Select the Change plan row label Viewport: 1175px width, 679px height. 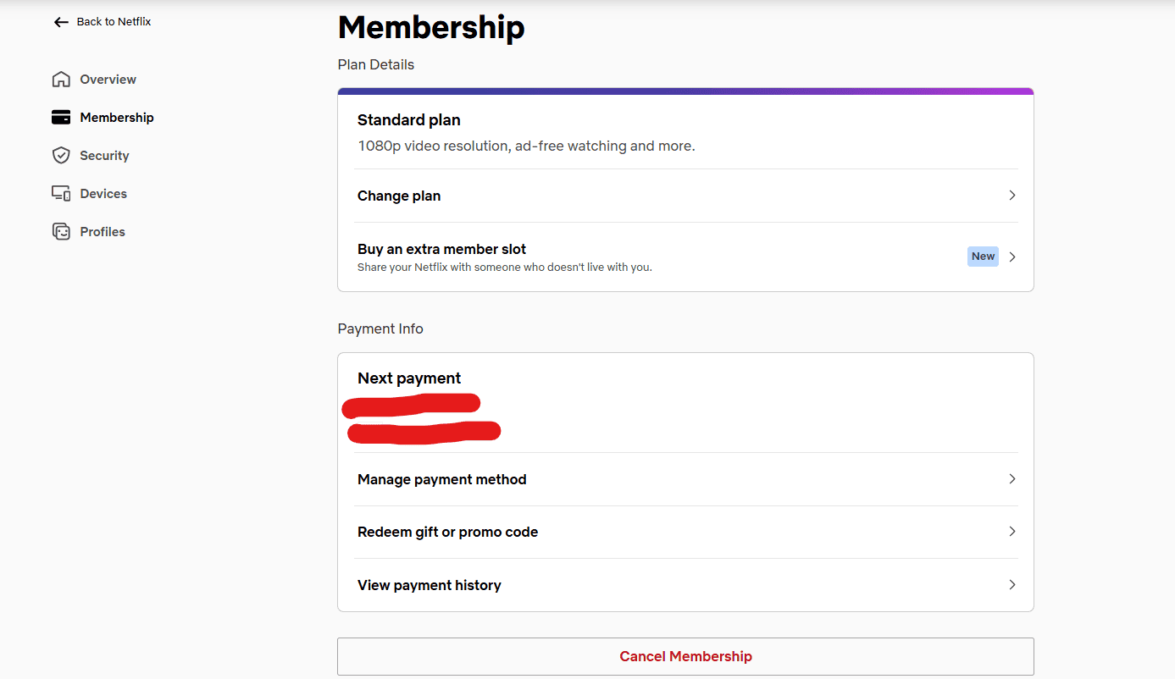(399, 196)
